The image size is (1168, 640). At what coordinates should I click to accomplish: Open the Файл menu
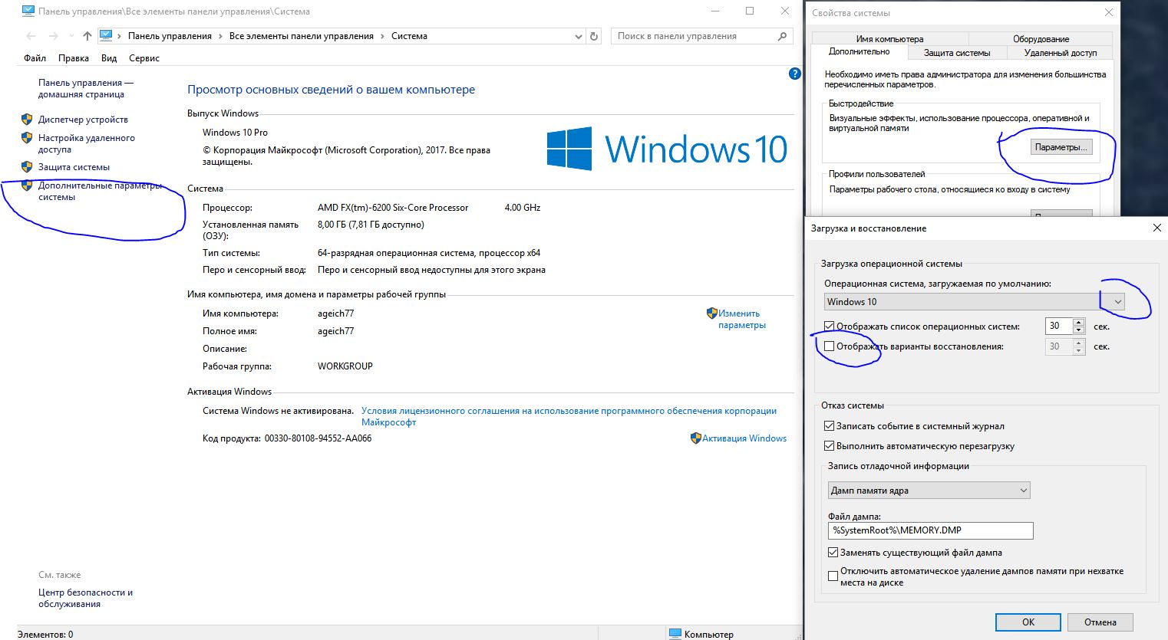click(35, 58)
